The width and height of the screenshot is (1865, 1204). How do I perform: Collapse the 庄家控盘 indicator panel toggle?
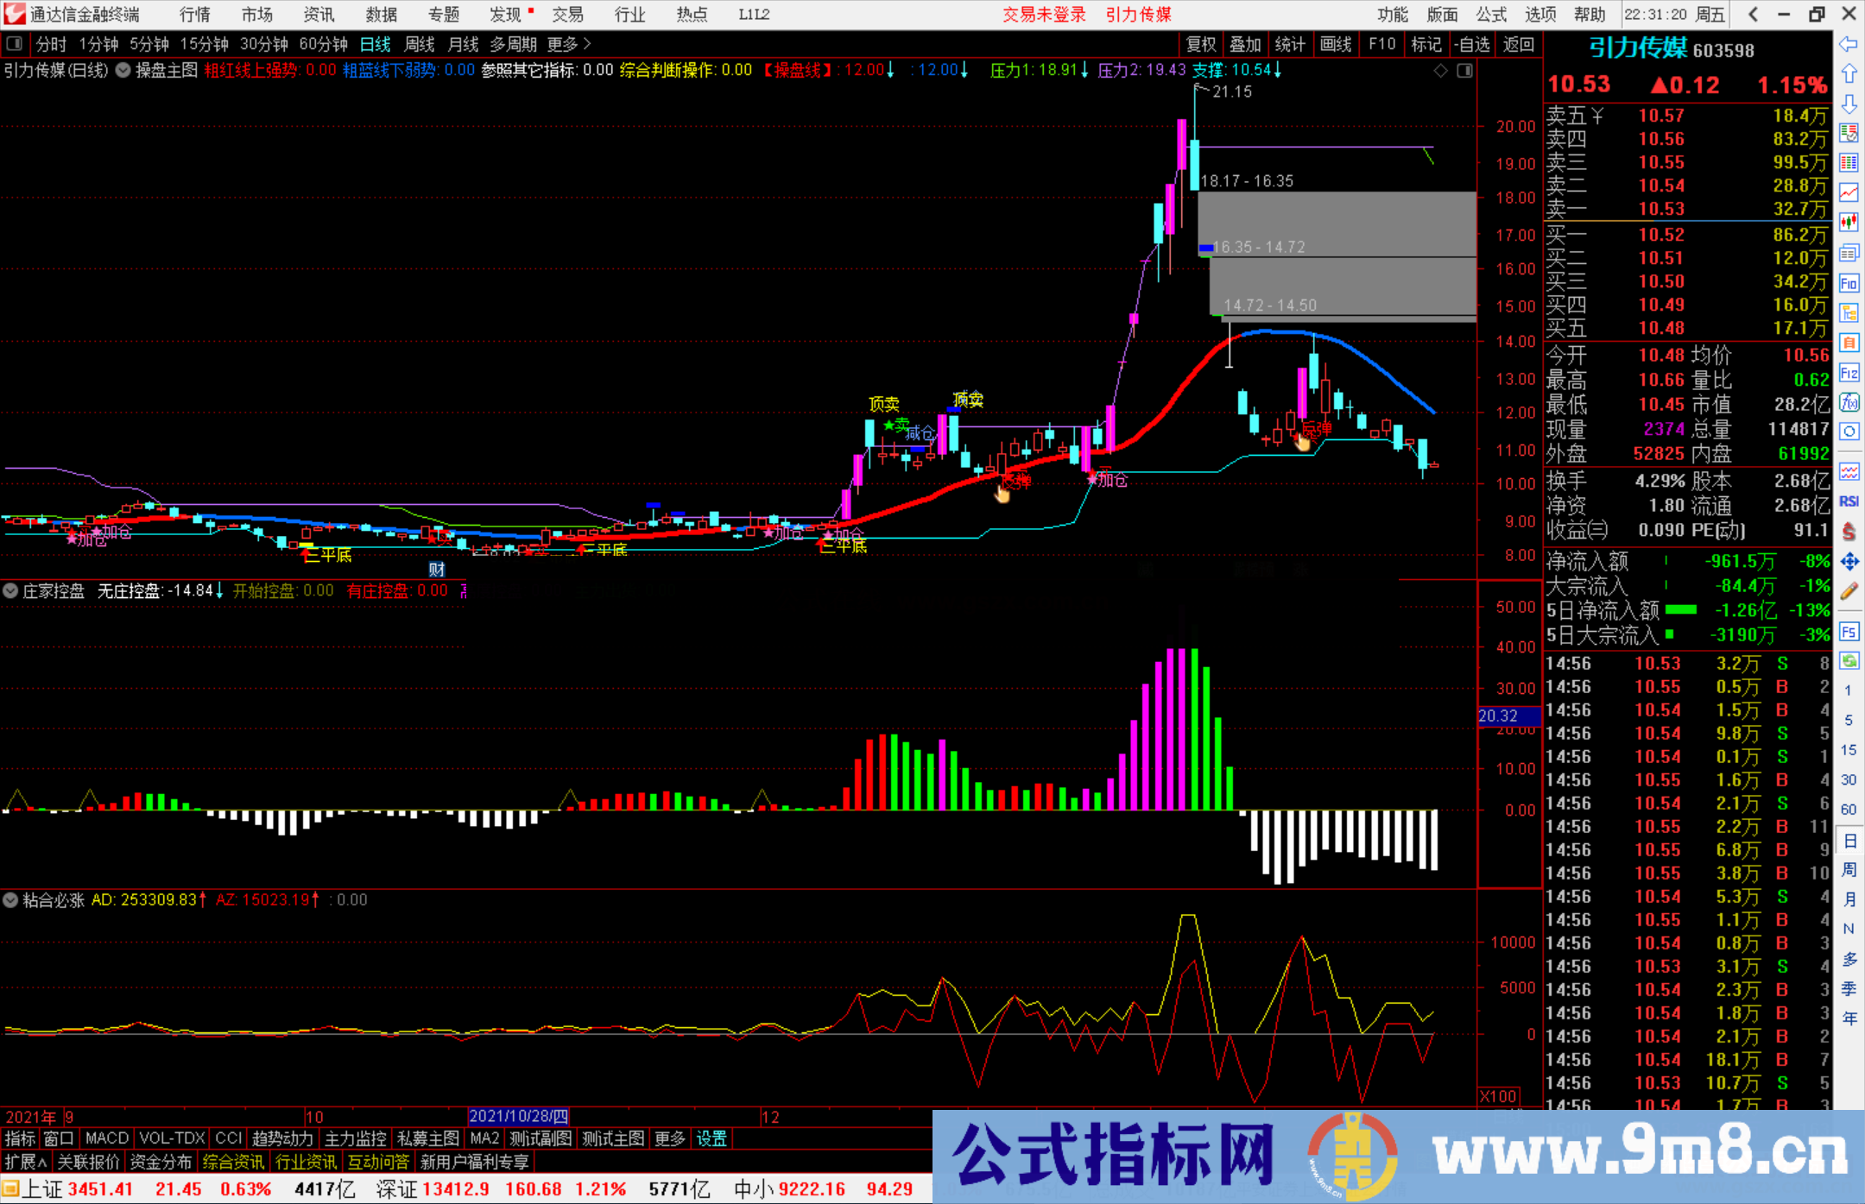tap(10, 591)
